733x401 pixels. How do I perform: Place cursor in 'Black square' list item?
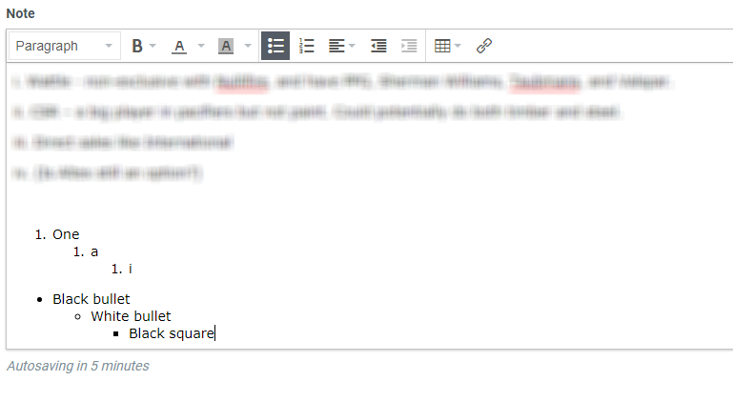171,333
